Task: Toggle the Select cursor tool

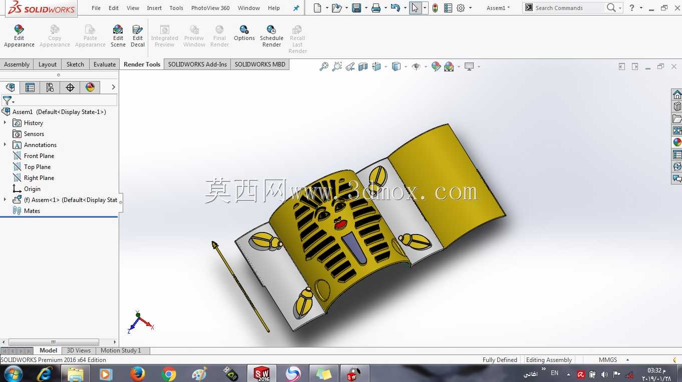Action: [x=416, y=8]
